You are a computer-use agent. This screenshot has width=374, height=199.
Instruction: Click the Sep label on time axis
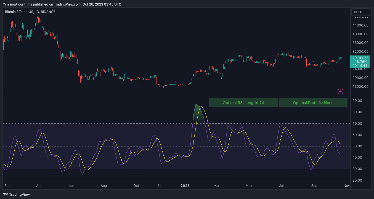(314, 186)
